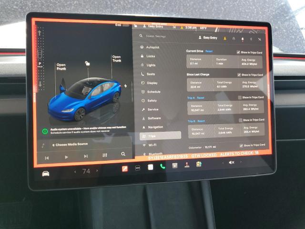This screenshot has height=229, width=305.
Task: Open the Lights settings menu
Action: coord(148,65)
